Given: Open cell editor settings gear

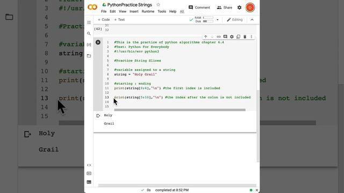Looking at the screenshot, I should coord(232,37).
